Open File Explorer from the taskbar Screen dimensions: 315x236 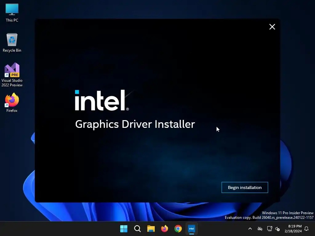point(151,229)
